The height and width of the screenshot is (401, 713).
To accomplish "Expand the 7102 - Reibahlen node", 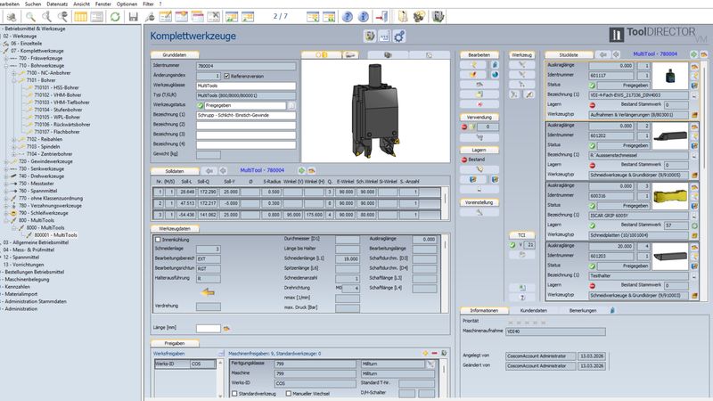I will coord(13,139).
